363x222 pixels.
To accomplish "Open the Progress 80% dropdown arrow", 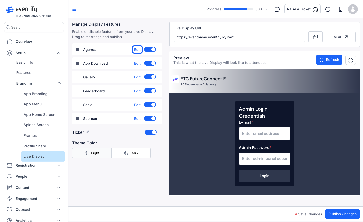I will click(x=266, y=9).
